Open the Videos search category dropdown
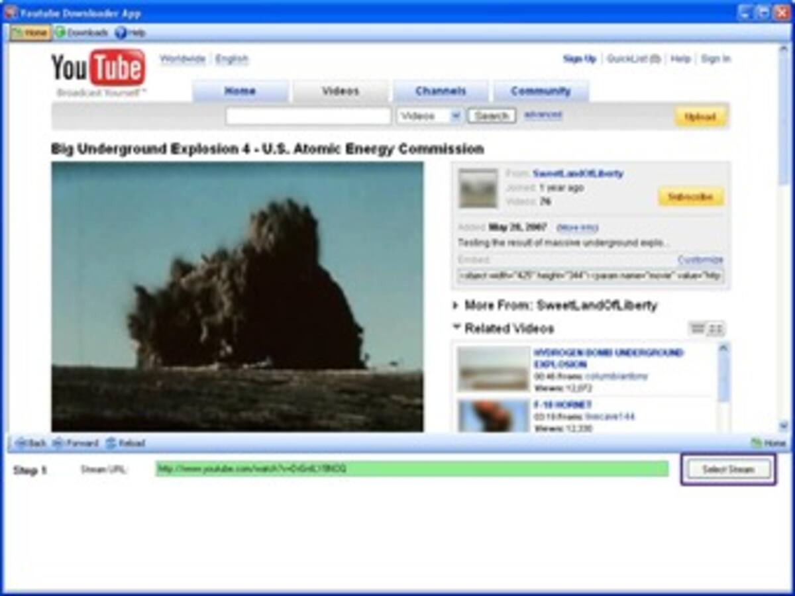 click(429, 116)
